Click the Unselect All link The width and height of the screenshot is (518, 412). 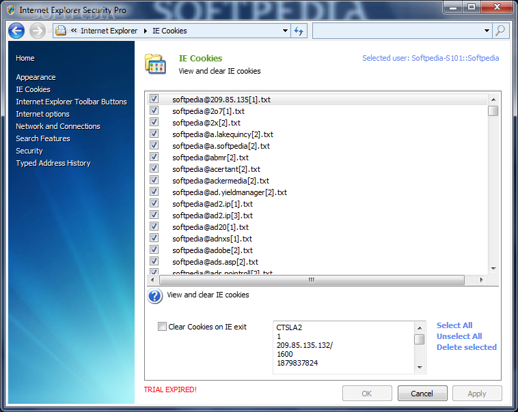pos(459,336)
